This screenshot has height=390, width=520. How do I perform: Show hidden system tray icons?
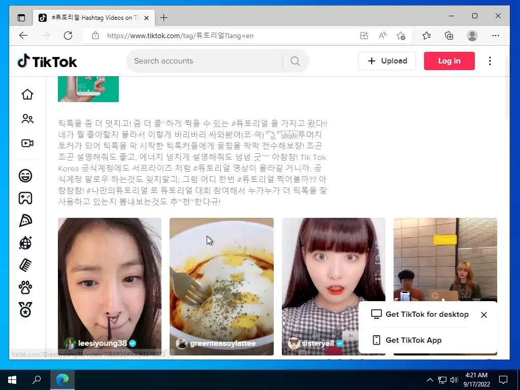430,380
